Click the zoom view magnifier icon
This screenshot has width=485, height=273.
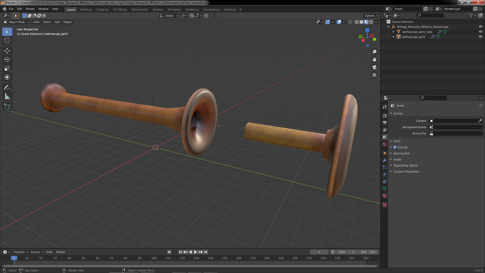pyautogui.click(x=374, y=52)
